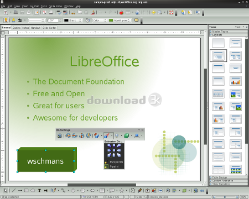
Task: Select the Ellipse tool
Action: click(33, 191)
